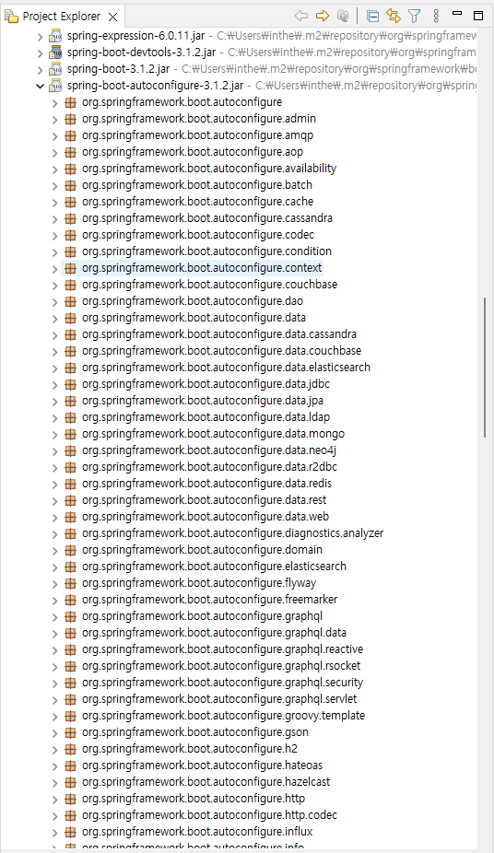
Task: Click package icon for autoconfigure.graphql.security
Action: (70, 683)
